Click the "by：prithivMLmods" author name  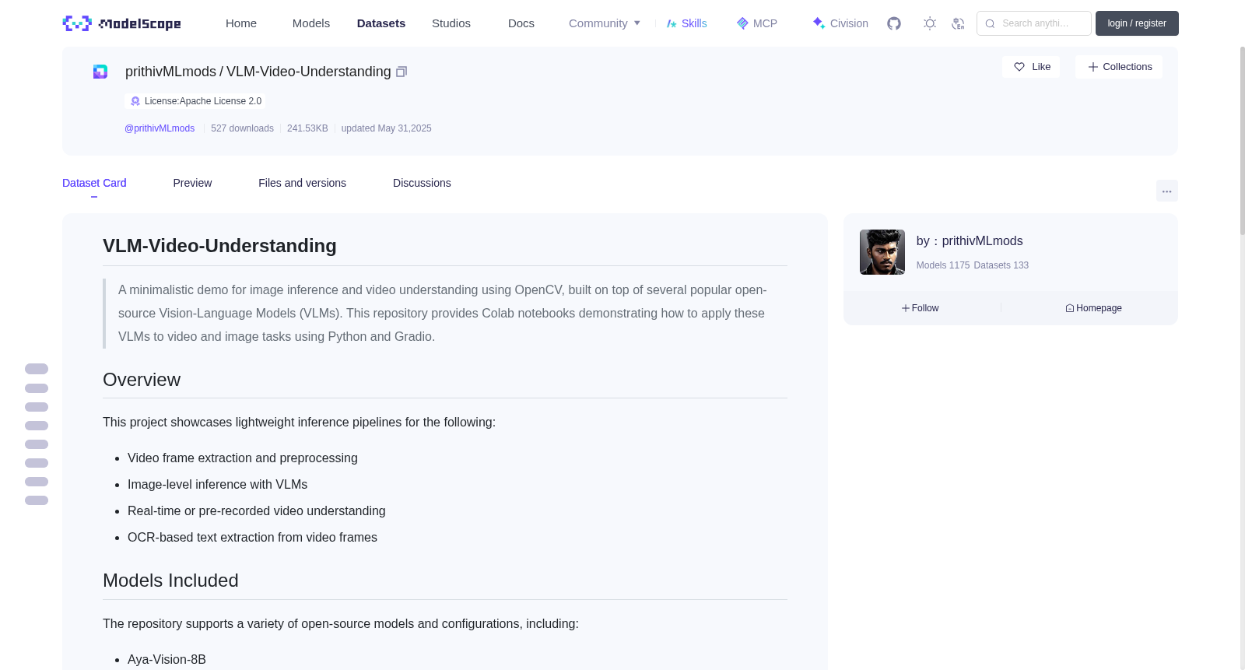(x=970, y=241)
